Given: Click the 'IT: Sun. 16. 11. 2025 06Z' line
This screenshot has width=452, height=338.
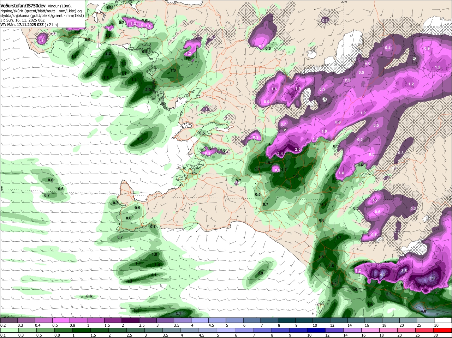Looking at the screenshot, I should 23,20.
